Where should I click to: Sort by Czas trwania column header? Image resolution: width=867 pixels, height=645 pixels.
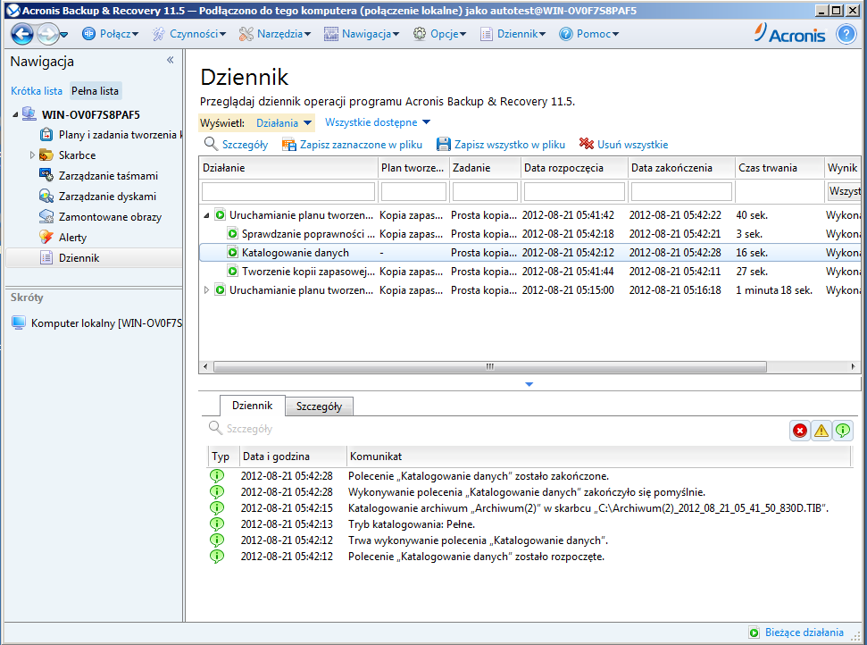click(x=779, y=168)
